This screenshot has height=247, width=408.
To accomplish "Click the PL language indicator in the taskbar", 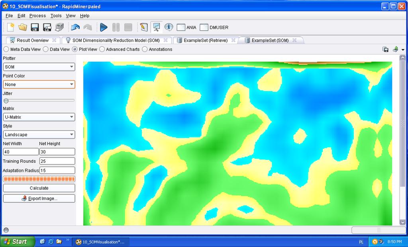I will [x=361, y=242].
